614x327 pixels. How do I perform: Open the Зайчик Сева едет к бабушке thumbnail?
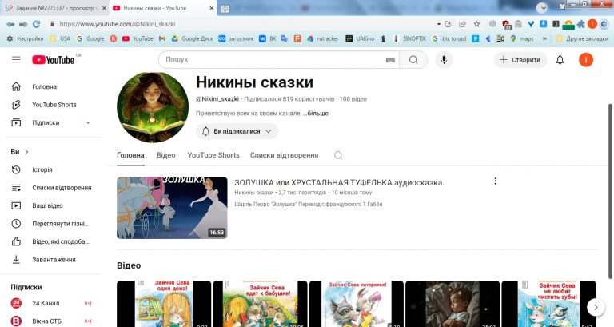point(260,304)
